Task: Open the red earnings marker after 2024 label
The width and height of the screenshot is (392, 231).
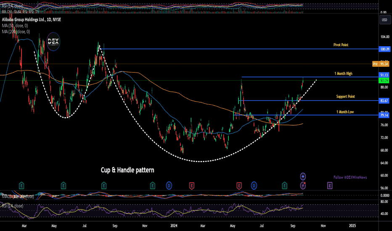Action: click(192, 186)
